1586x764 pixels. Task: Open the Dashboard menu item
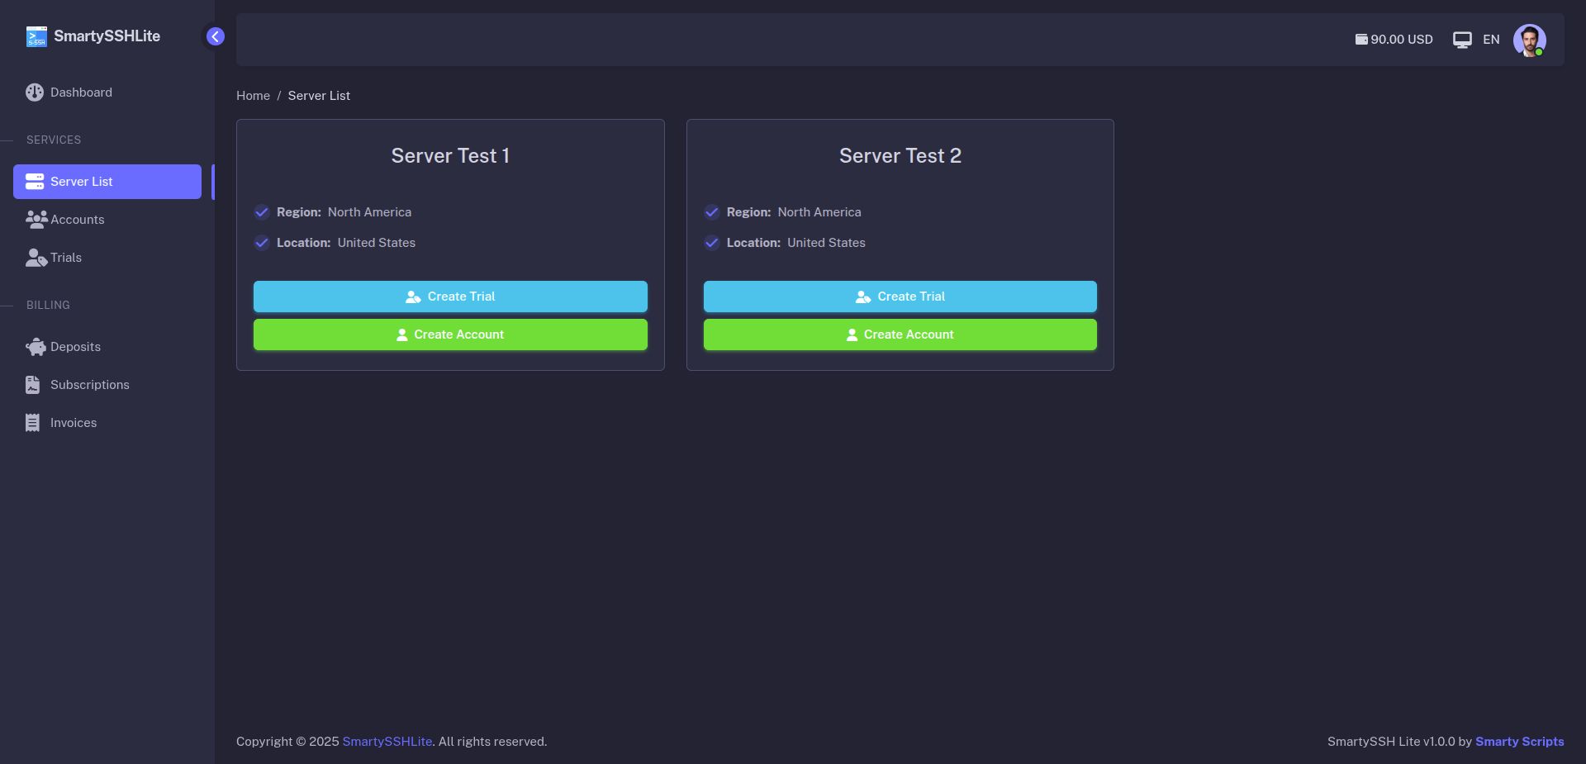pyautogui.click(x=107, y=93)
